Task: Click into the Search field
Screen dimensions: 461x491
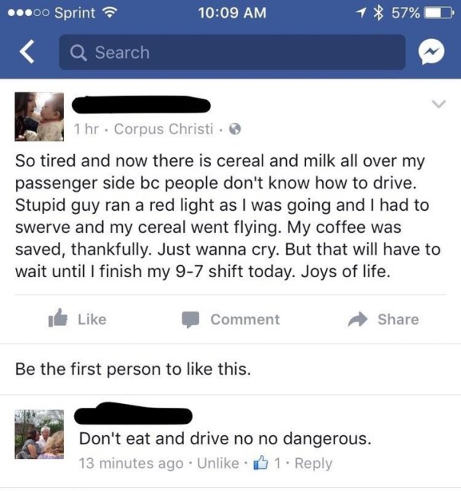Action: [232, 52]
